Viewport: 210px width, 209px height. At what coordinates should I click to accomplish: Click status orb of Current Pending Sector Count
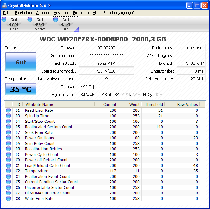(x=8, y=182)
